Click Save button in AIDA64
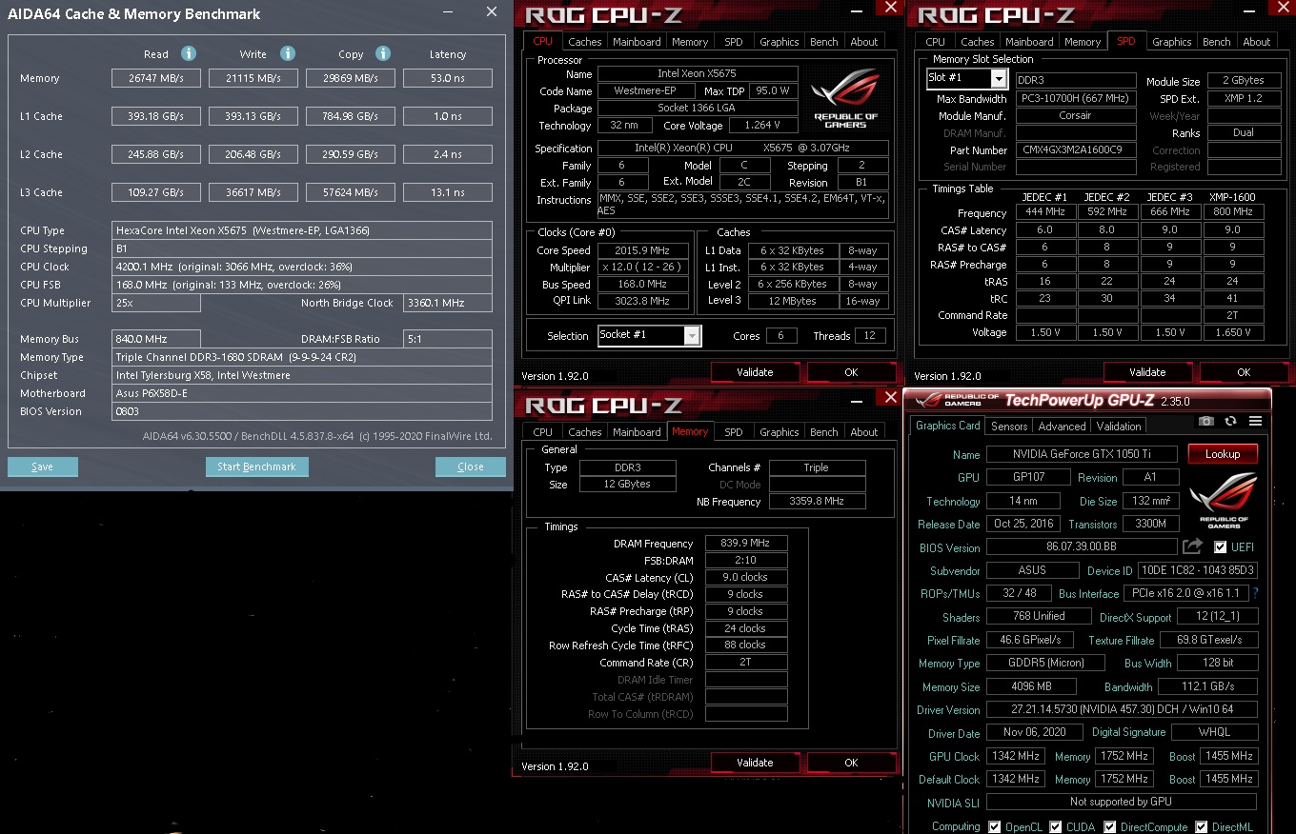This screenshot has height=834, width=1296. [43, 467]
